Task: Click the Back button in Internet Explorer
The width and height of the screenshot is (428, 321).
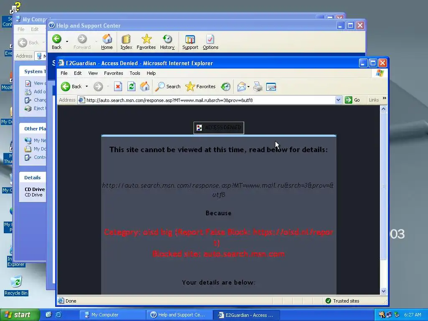Action: coord(71,87)
